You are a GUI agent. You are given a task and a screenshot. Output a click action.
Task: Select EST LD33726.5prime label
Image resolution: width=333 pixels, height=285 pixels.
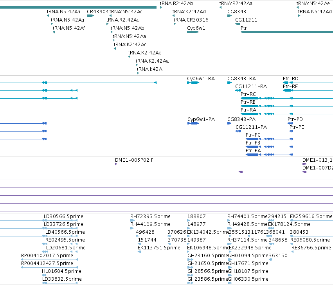(x=63, y=224)
